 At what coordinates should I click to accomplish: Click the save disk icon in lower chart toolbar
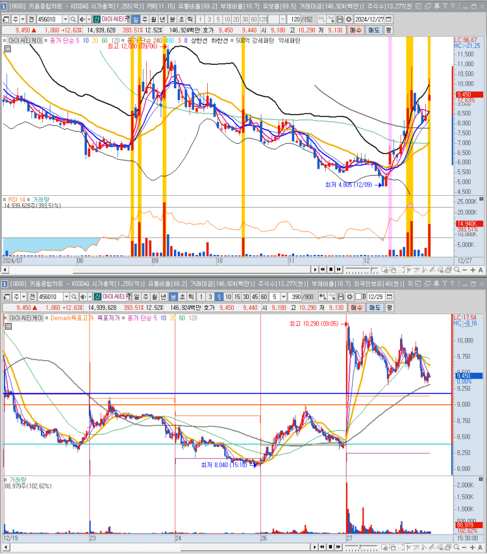click(341, 297)
